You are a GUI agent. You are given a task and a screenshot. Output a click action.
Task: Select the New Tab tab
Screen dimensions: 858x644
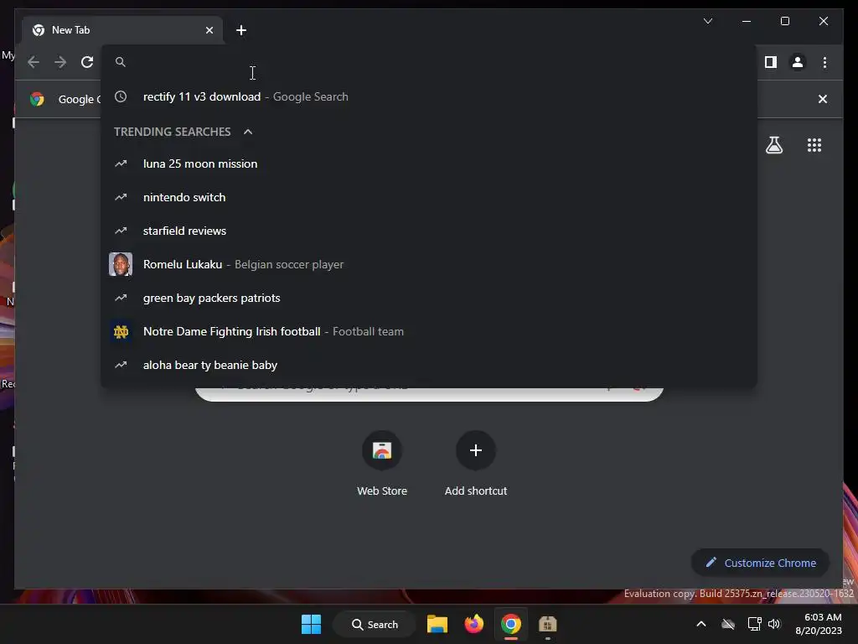tap(122, 30)
